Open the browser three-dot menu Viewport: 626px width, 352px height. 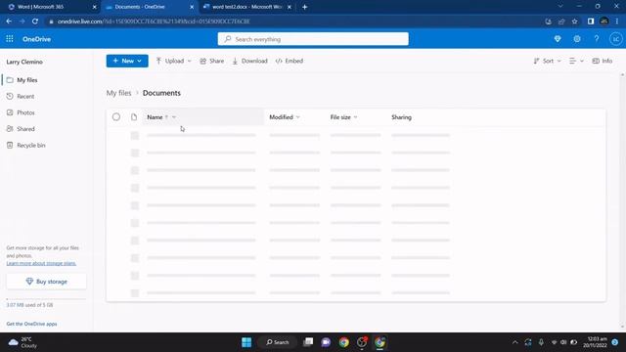(x=617, y=22)
